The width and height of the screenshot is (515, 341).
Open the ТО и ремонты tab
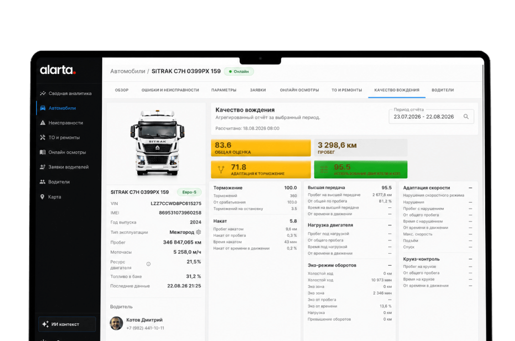coord(346,90)
